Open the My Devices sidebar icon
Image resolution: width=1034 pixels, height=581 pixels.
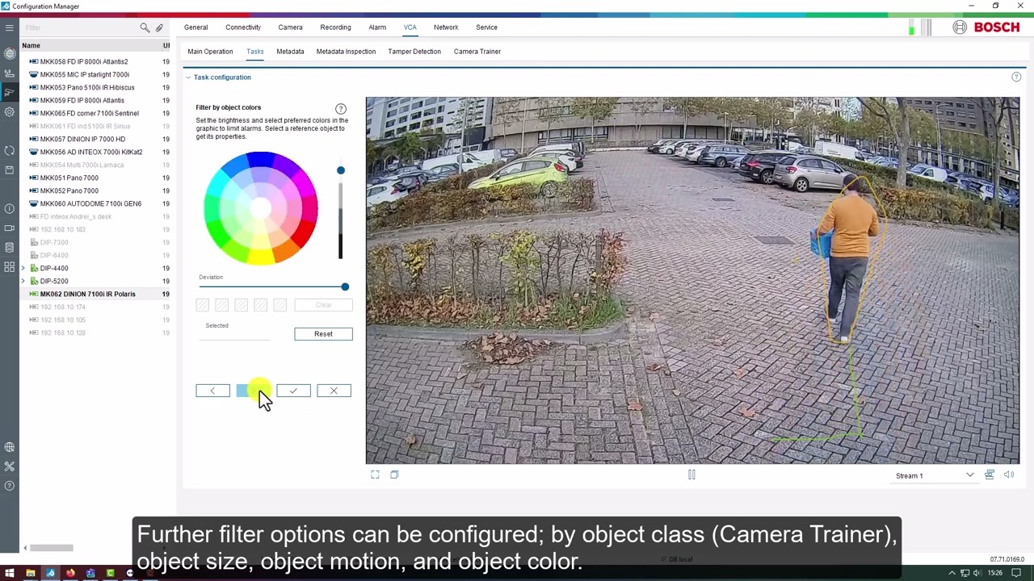coord(9,73)
